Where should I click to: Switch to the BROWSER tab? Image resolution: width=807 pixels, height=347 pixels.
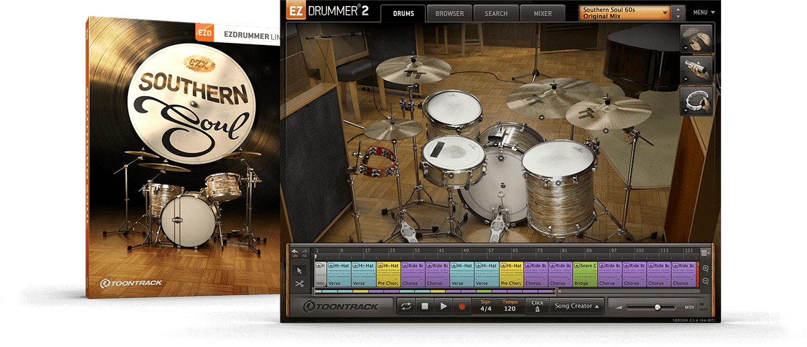(449, 13)
